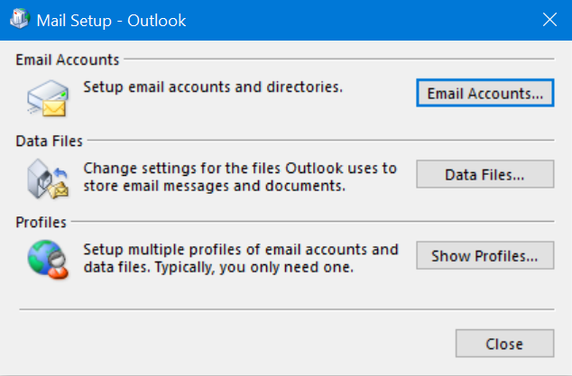Click the 'Mail Setup - Outlook' window title
This screenshot has height=376, width=572.
(111, 21)
